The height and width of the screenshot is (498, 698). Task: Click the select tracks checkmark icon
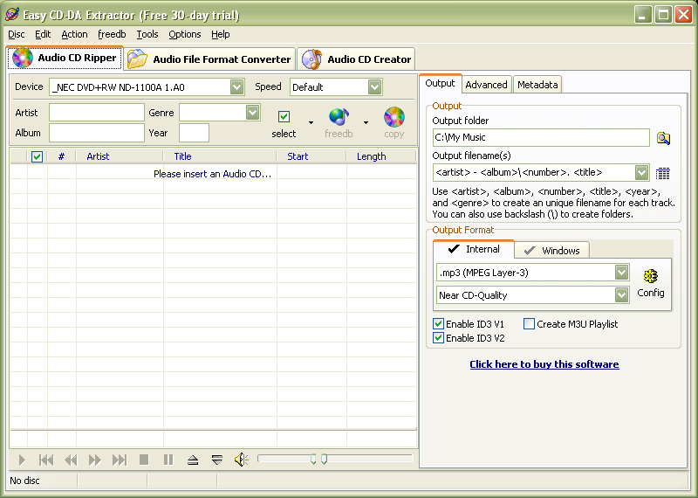[x=284, y=117]
